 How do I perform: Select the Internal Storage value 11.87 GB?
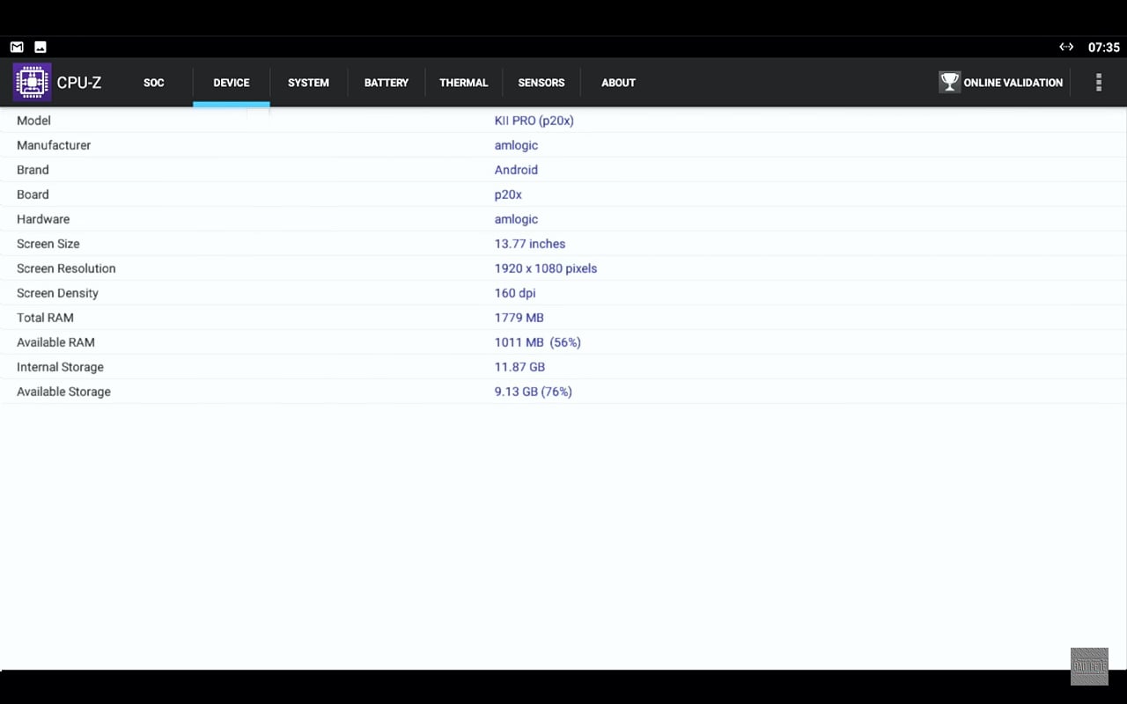pos(519,367)
